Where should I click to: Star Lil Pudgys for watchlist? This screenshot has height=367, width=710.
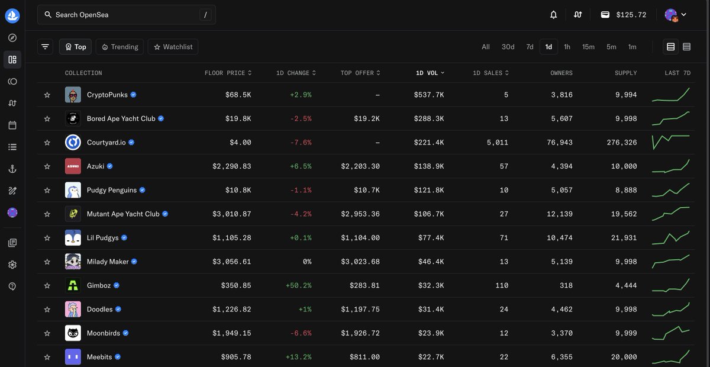point(47,238)
